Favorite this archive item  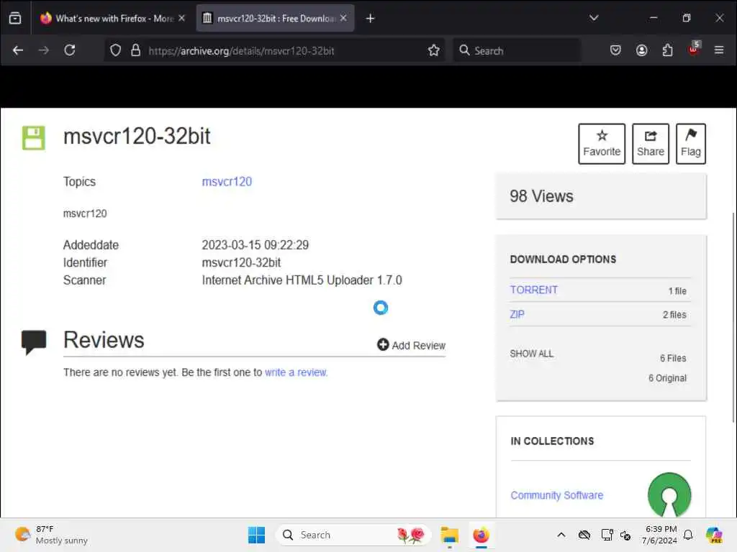602,144
